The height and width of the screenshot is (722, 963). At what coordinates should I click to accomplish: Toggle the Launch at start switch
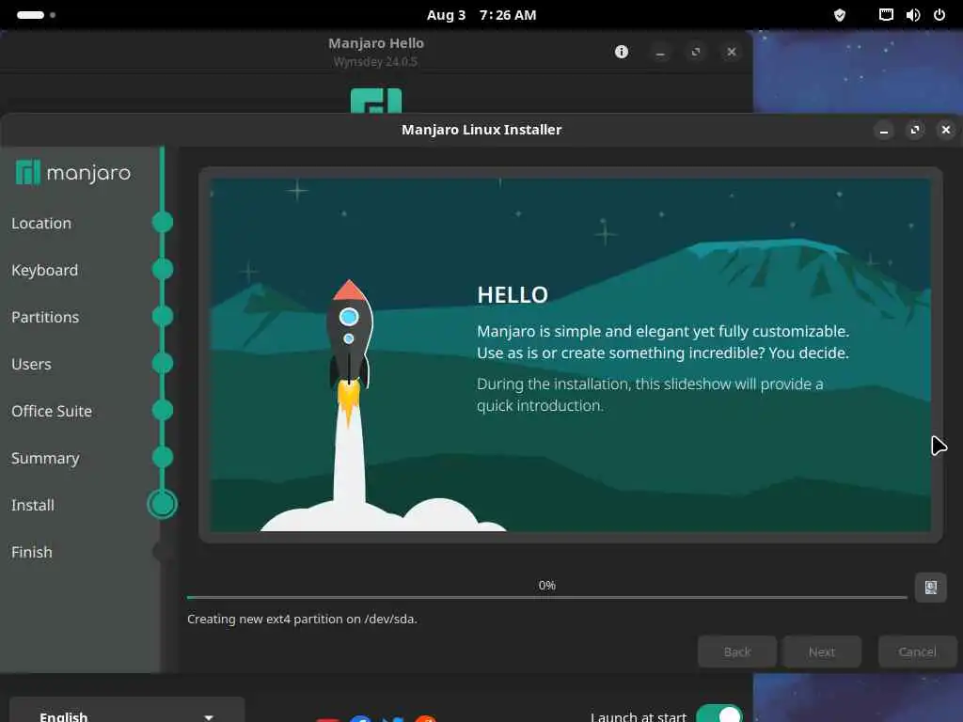(719, 714)
